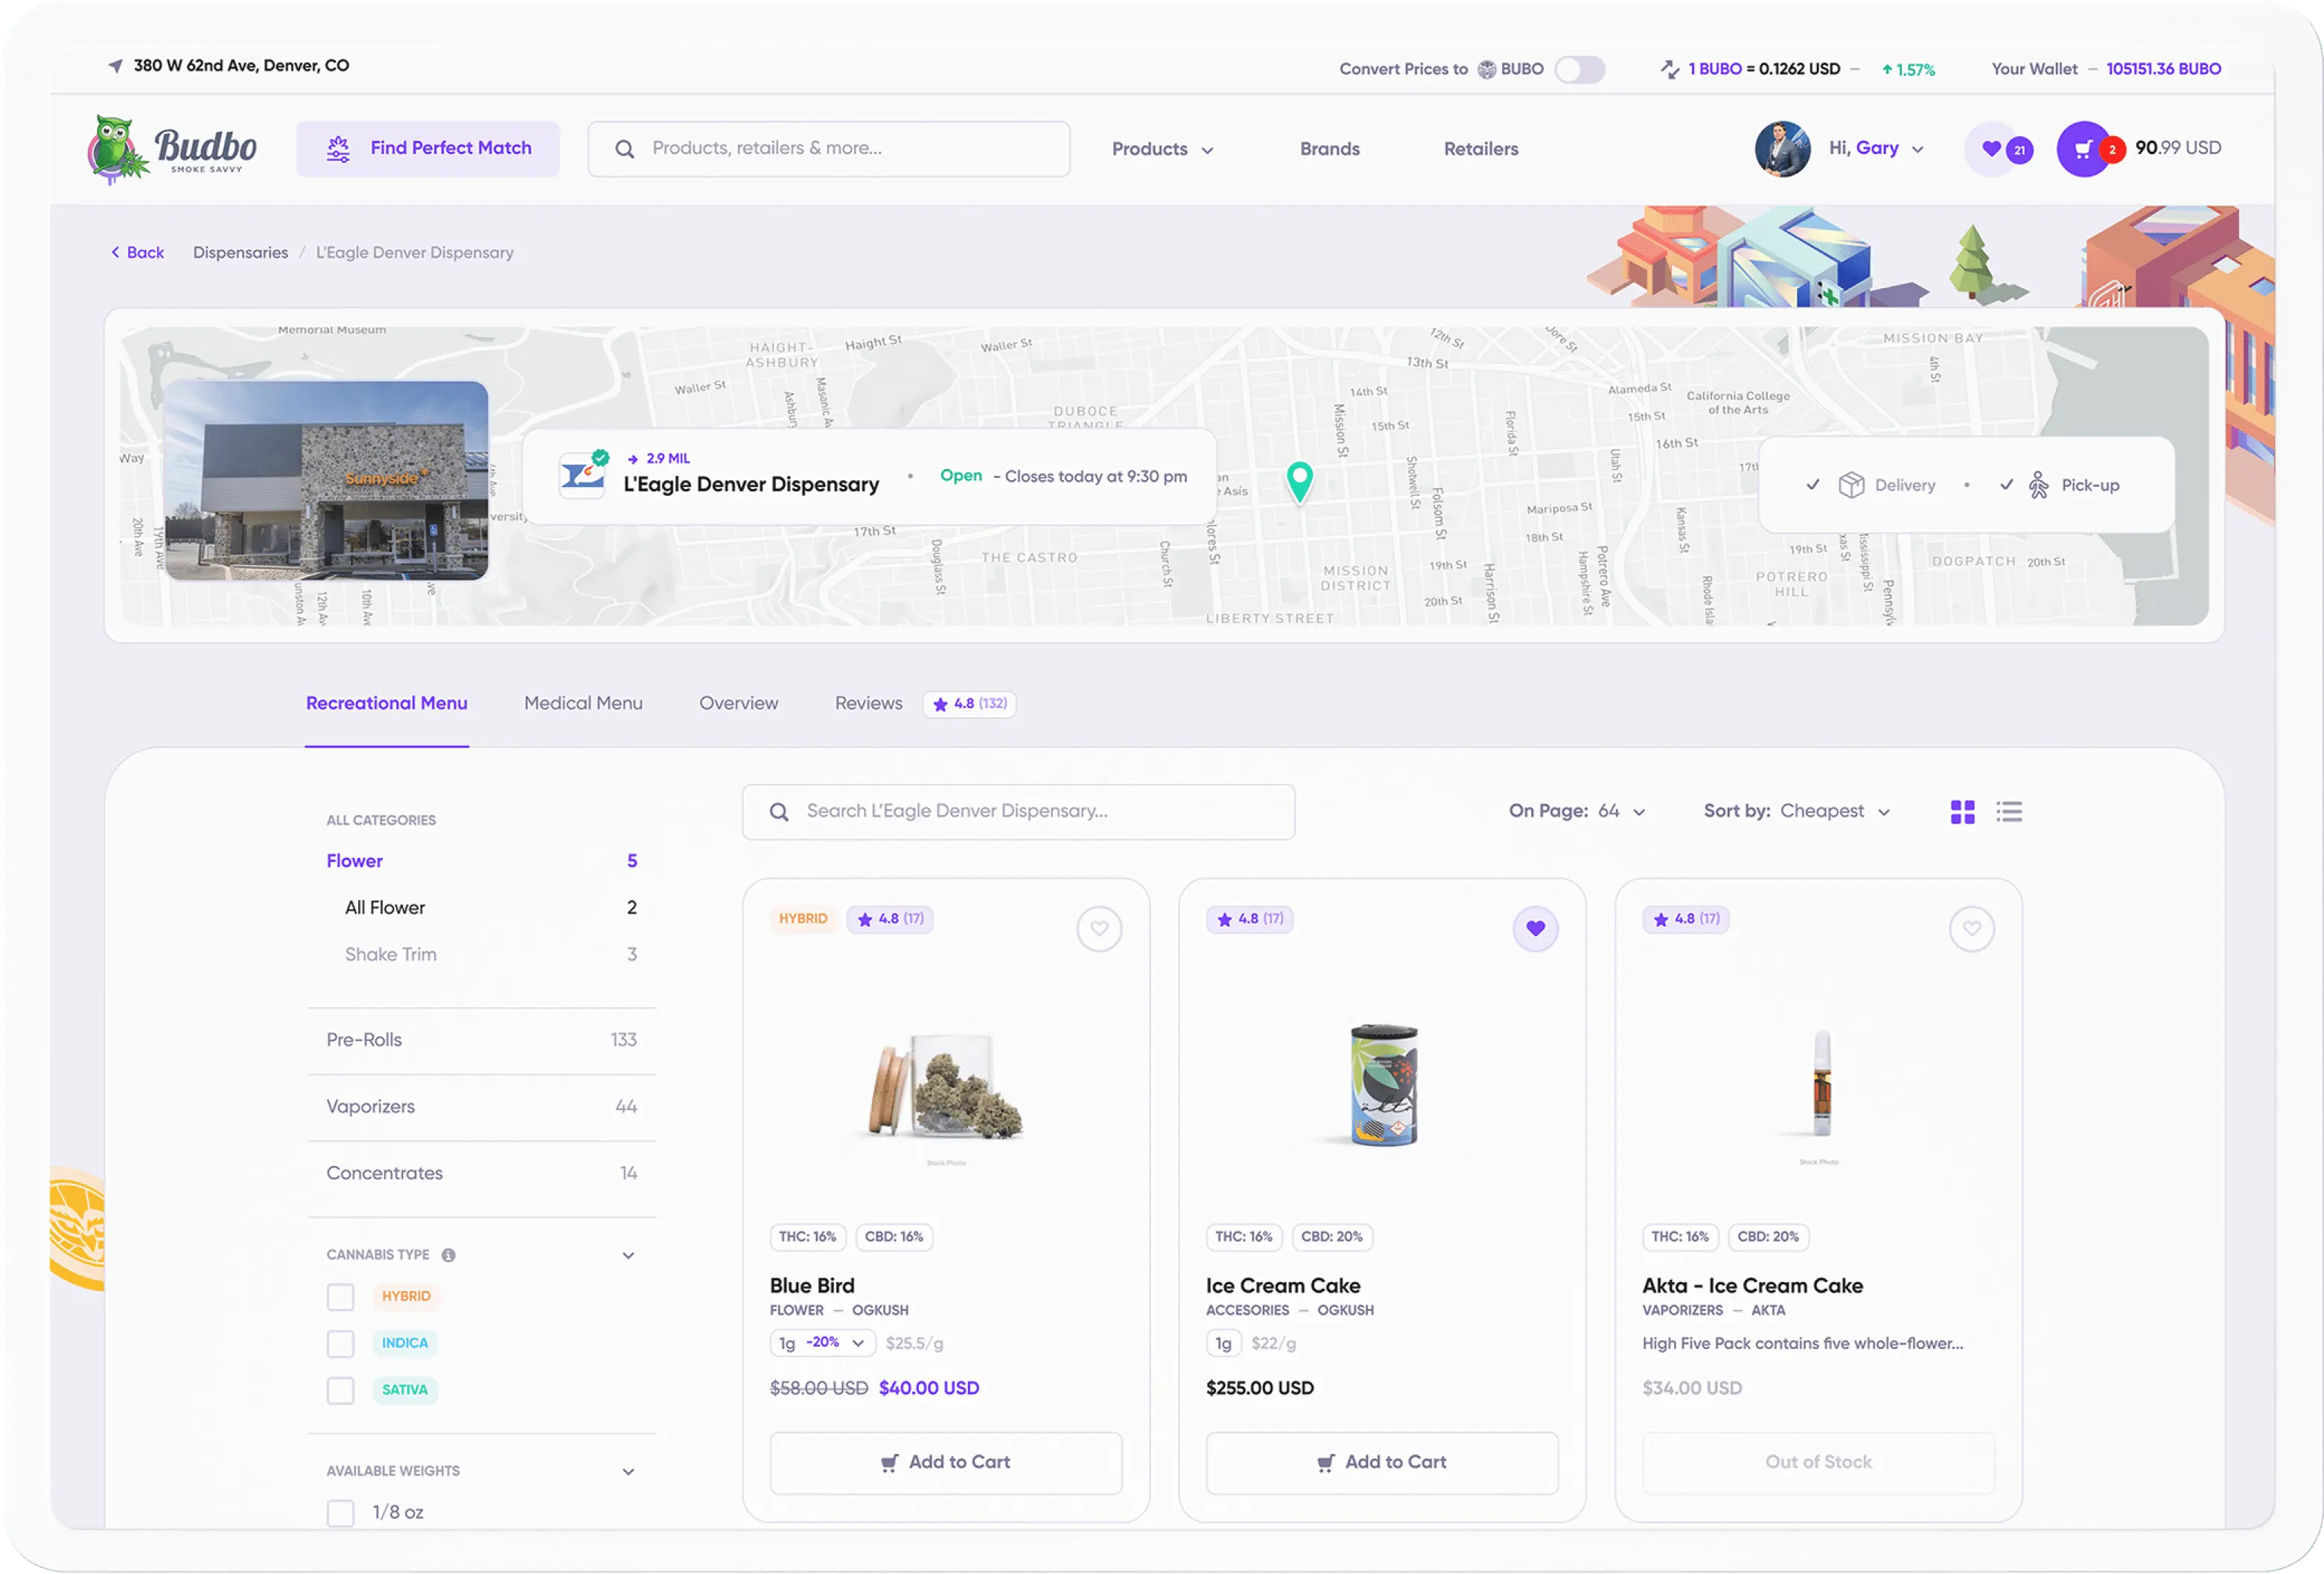Click the dispensary search magnifier icon
The image size is (2324, 1574).
[779, 812]
